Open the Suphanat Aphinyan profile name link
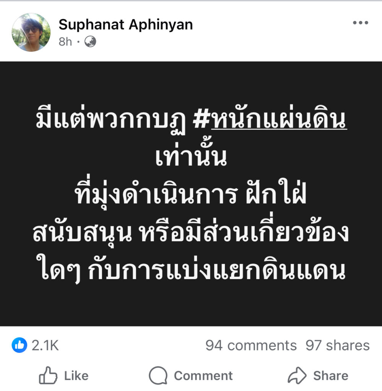The height and width of the screenshot is (391, 382). pos(125,25)
